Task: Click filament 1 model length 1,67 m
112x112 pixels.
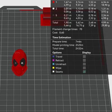Action: 67,2
